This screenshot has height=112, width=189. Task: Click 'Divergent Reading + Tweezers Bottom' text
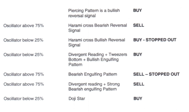coord(98,57)
